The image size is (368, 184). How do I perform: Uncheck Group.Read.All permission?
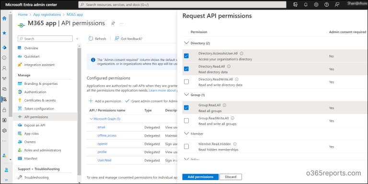tap(186, 107)
